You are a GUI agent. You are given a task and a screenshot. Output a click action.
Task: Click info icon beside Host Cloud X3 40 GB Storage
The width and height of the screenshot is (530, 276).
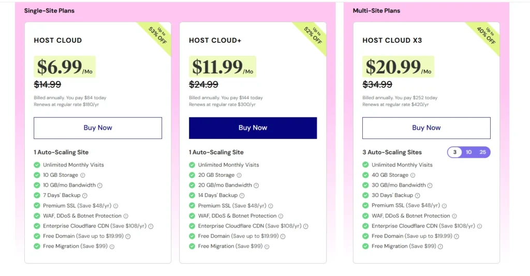click(x=413, y=175)
